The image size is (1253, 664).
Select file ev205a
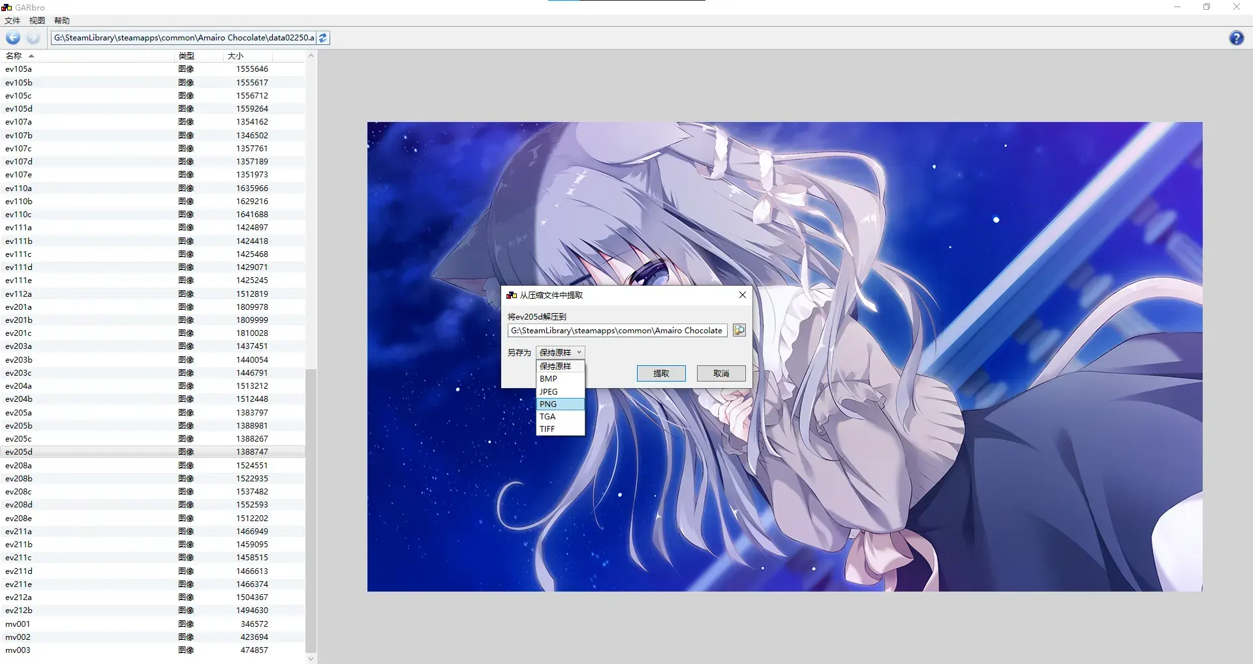click(153, 412)
